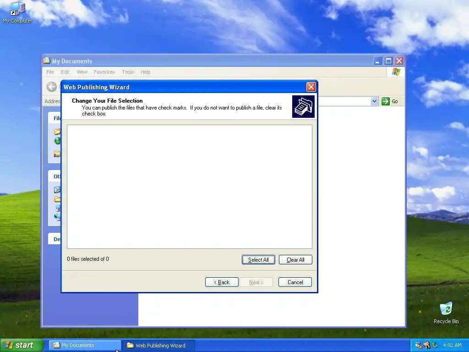
Task: Expand the Address bar dropdown arrow
Action: 374,101
